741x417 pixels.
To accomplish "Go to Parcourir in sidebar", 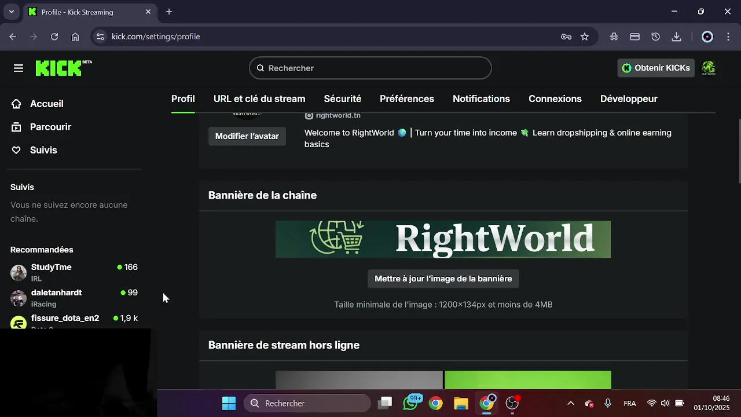I will [x=51, y=127].
